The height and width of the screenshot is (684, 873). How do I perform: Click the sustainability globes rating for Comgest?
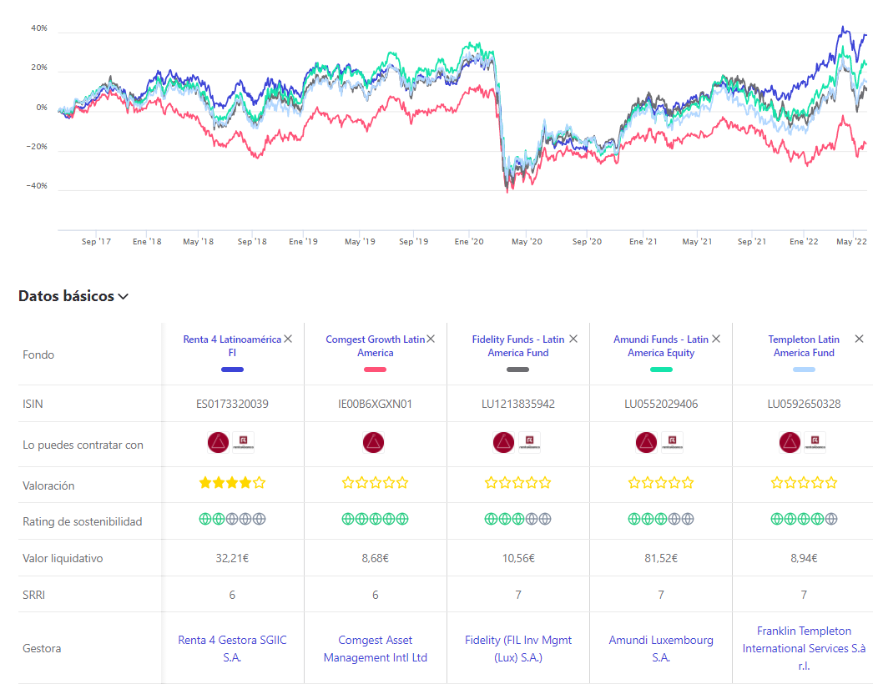point(375,519)
